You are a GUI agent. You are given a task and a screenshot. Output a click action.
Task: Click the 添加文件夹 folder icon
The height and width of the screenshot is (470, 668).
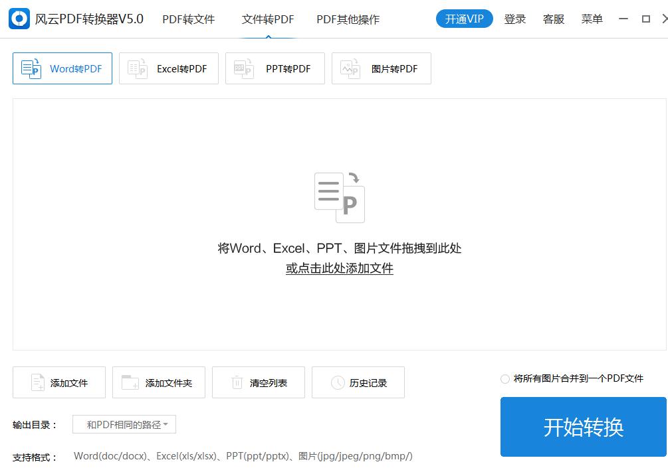[x=130, y=382]
